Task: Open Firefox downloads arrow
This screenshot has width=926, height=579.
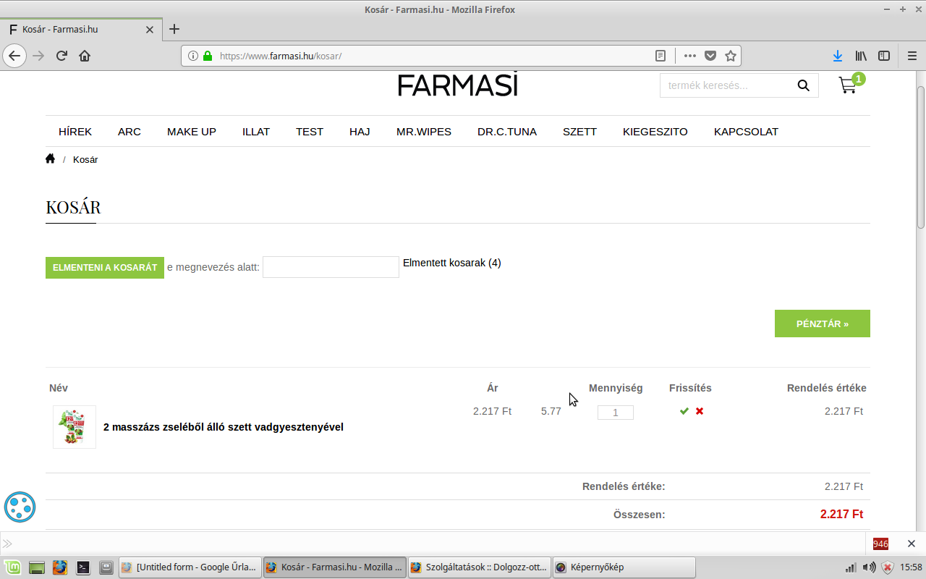Action: (838, 56)
